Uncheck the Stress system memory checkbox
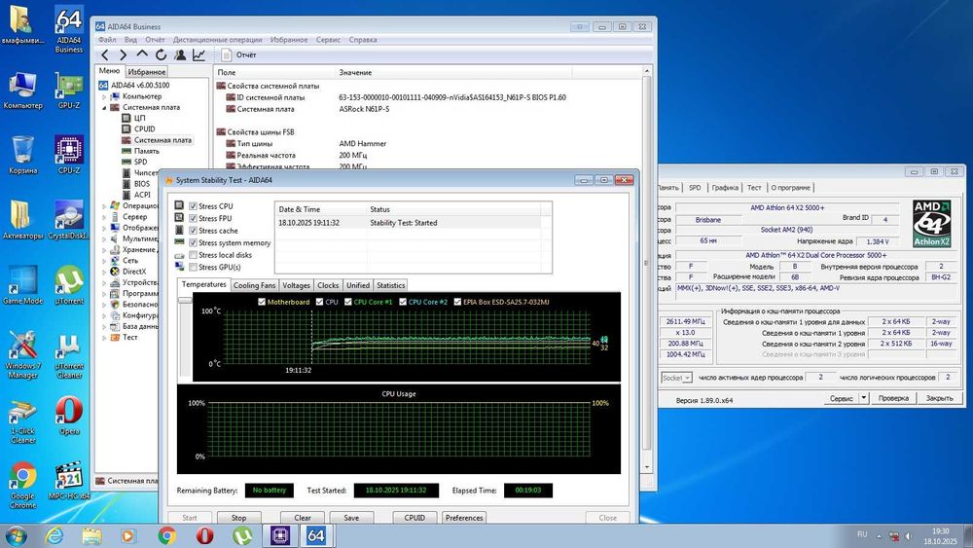The height and width of the screenshot is (548, 973). [194, 242]
